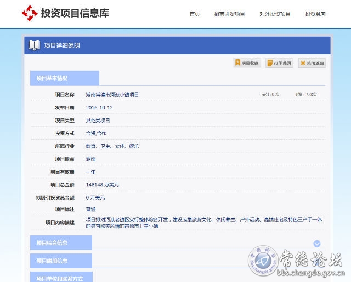
Task: Click the 关闭返回 button
Action: [312, 63]
